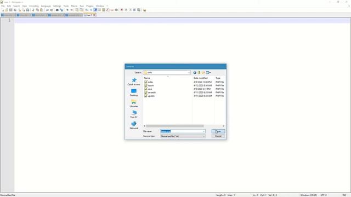Image resolution: width=351 pixels, height=197 pixels.
Task: Click the Zoom In toolbar icon
Action: coord(67,10)
